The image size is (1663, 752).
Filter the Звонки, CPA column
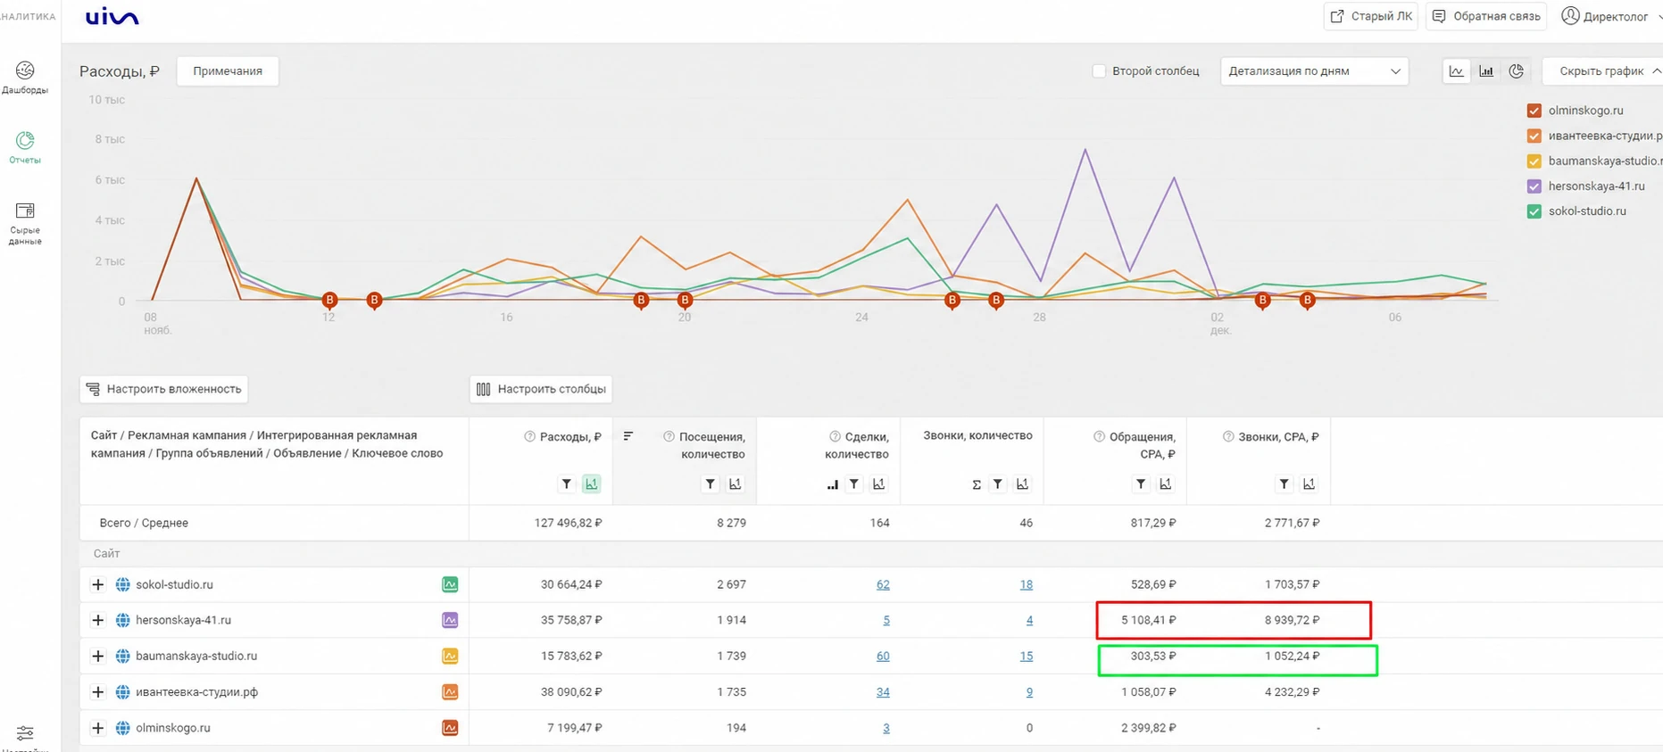[1284, 484]
